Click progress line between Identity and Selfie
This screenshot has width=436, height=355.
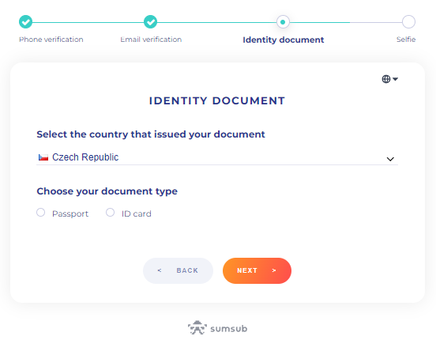coord(346,22)
